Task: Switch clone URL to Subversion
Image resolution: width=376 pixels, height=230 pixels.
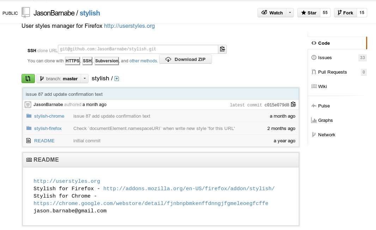Action: point(107,61)
